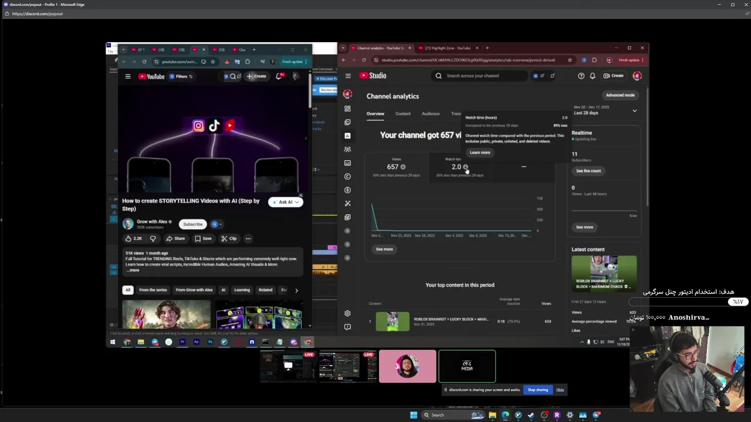The image size is (751, 422).
Task: Open the Latest content video thumbnail
Action: (604, 273)
